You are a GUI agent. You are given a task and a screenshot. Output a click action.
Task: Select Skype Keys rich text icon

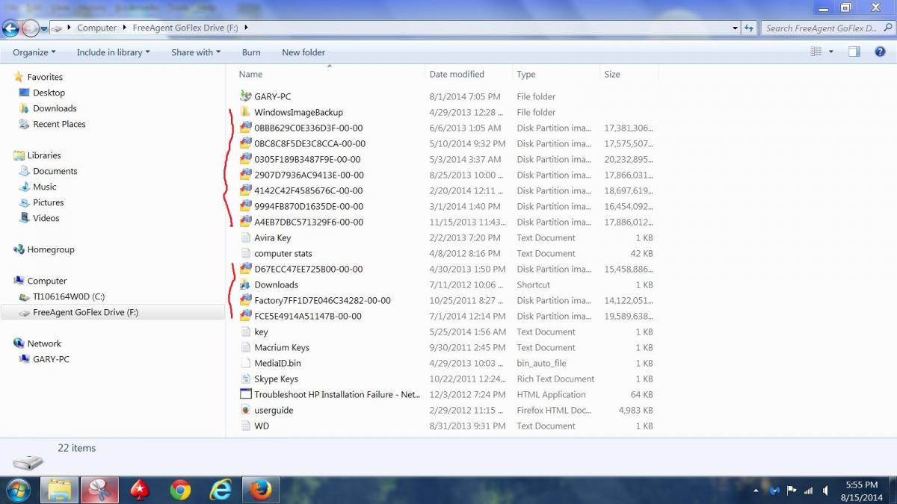tap(246, 379)
